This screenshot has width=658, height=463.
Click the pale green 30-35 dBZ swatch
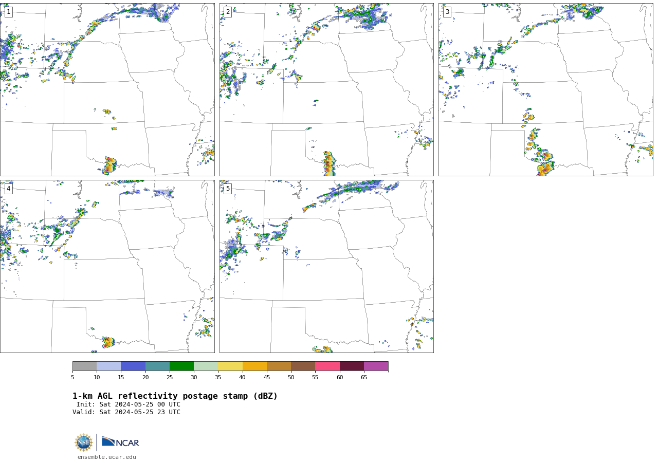(206, 366)
